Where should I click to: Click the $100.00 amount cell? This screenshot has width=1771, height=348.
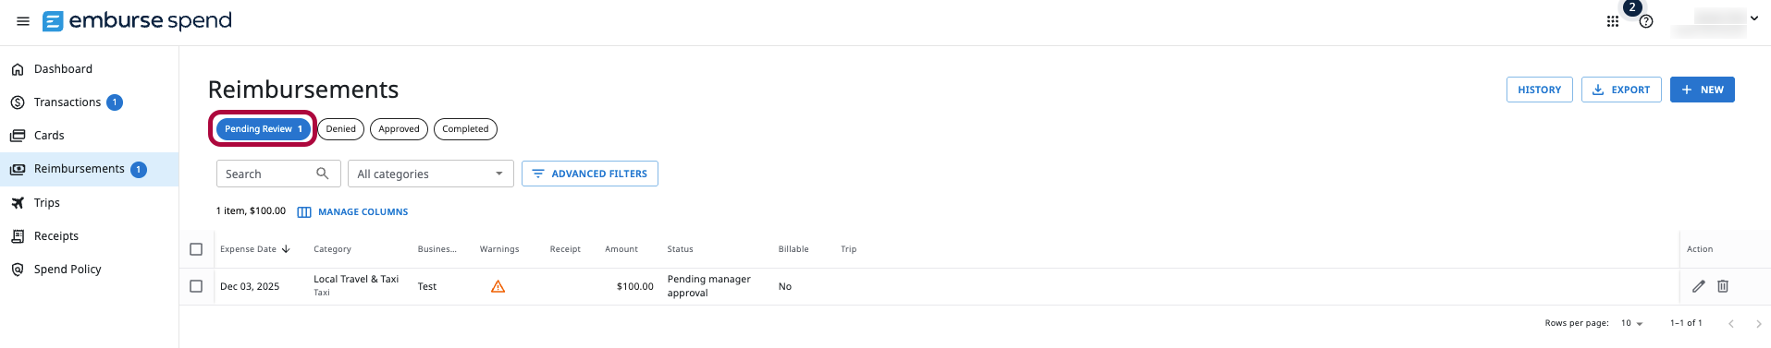[634, 286]
